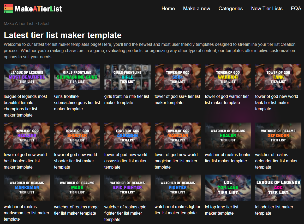Open the Categories menu

(x=230, y=9)
